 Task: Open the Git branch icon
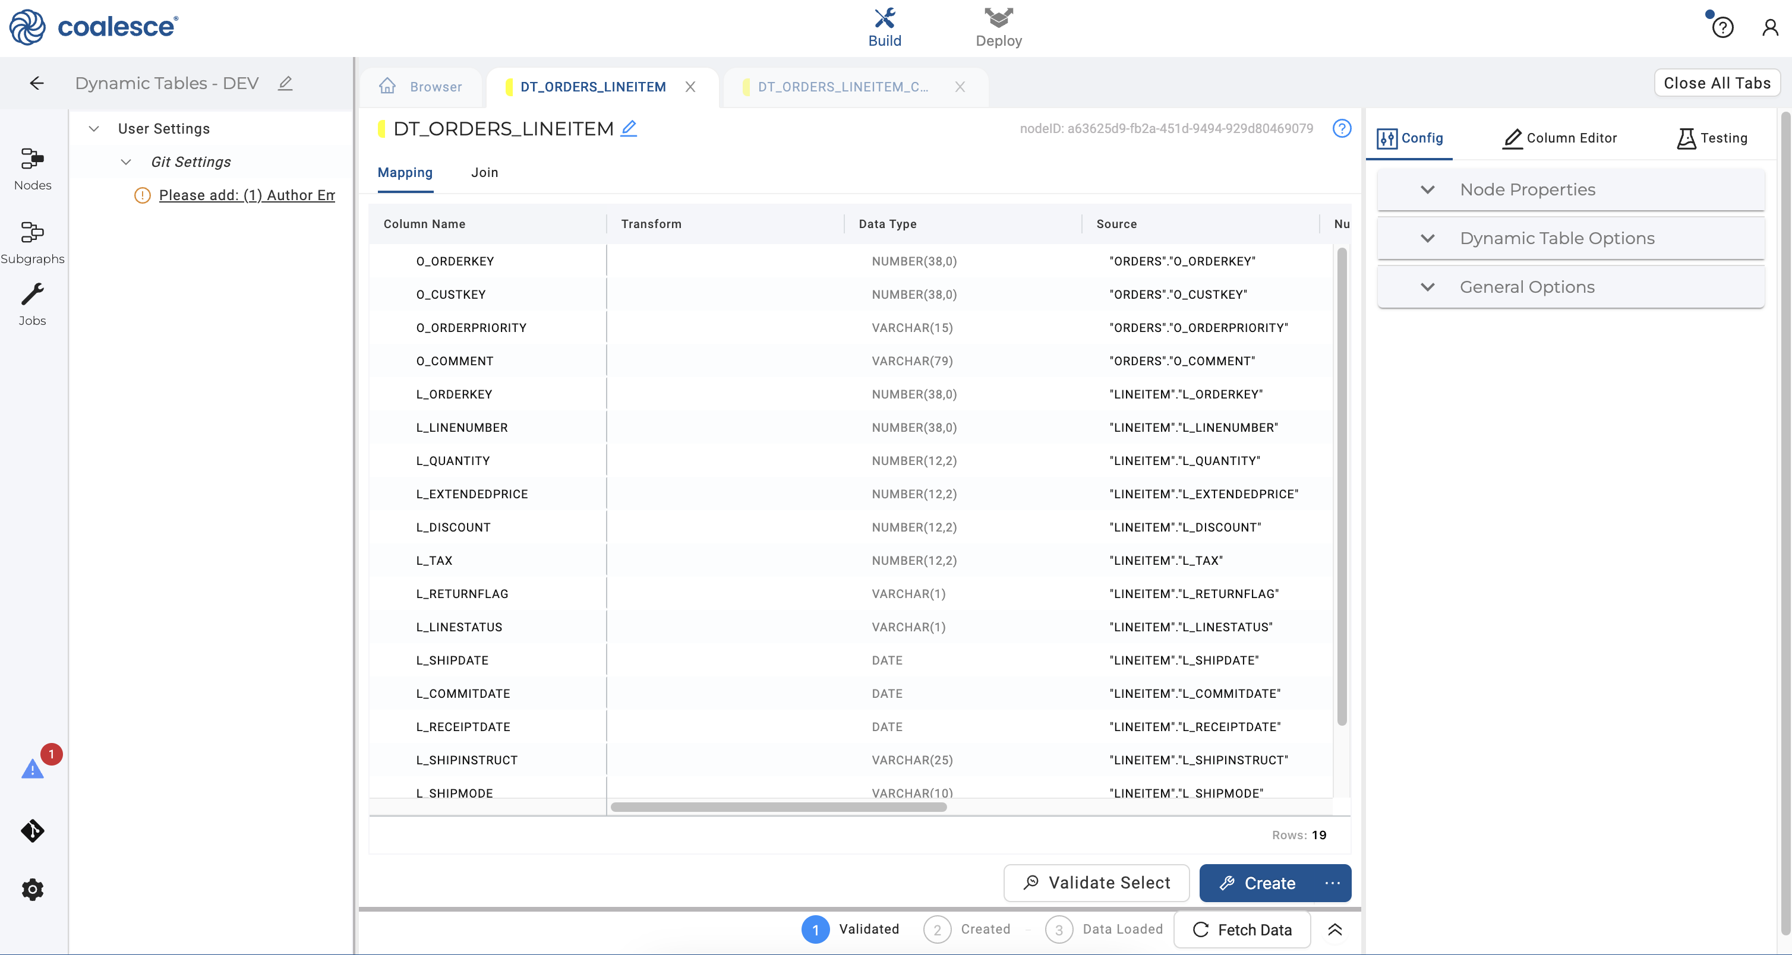[x=32, y=830]
